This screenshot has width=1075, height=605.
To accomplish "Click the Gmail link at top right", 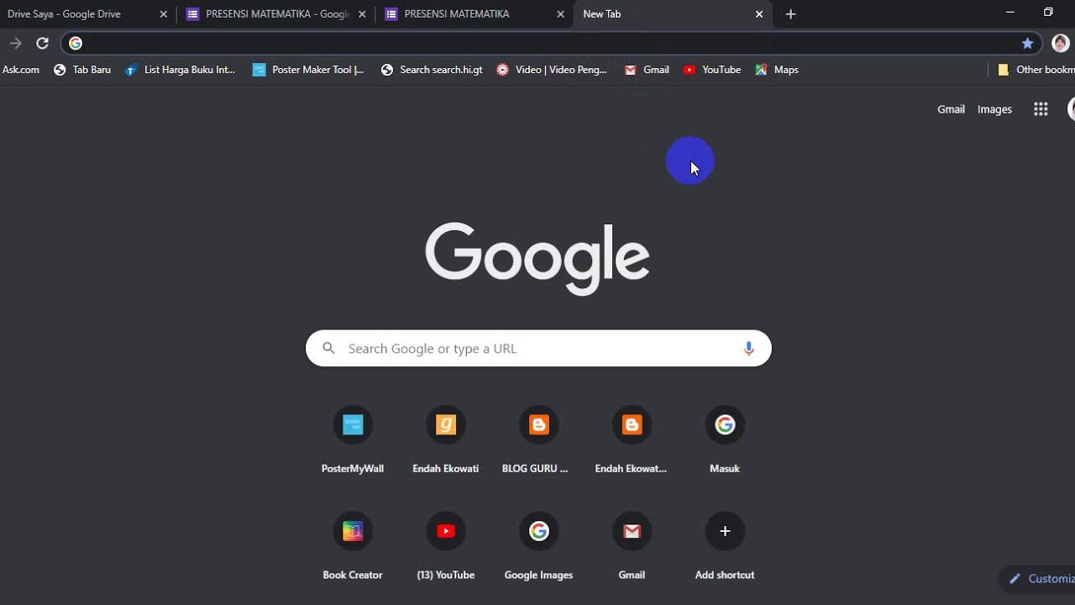I will click(951, 109).
